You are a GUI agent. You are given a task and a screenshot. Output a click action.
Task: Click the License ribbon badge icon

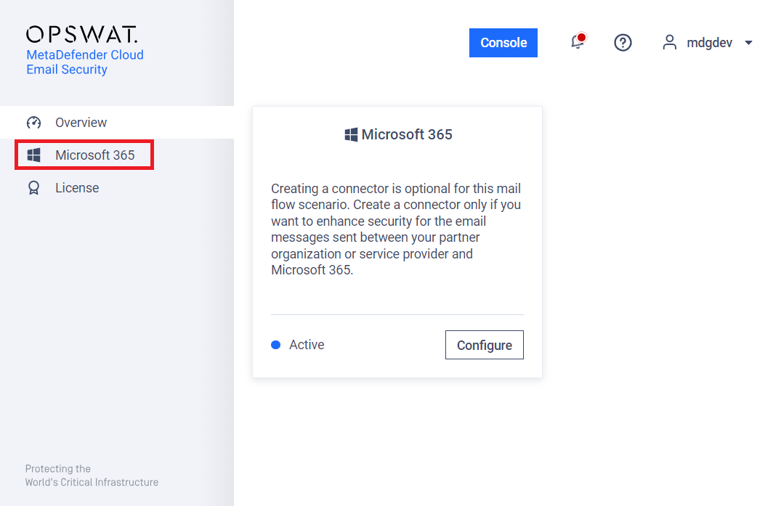coord(33,188)
